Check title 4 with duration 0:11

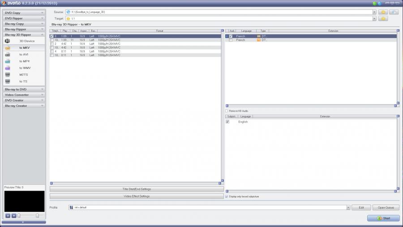point(52,52)
